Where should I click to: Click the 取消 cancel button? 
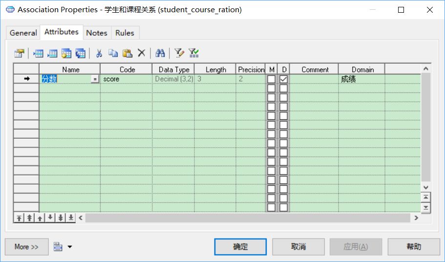pyautogui.click(x=298, y=247)
